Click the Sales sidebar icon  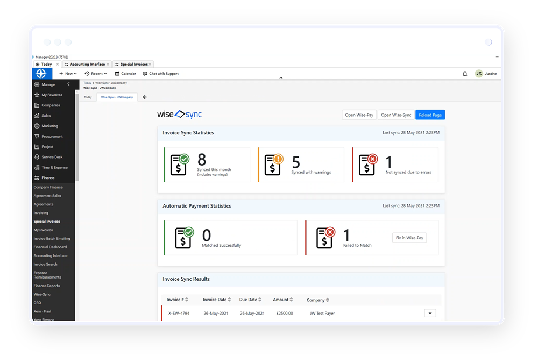(x=37, y=116)
